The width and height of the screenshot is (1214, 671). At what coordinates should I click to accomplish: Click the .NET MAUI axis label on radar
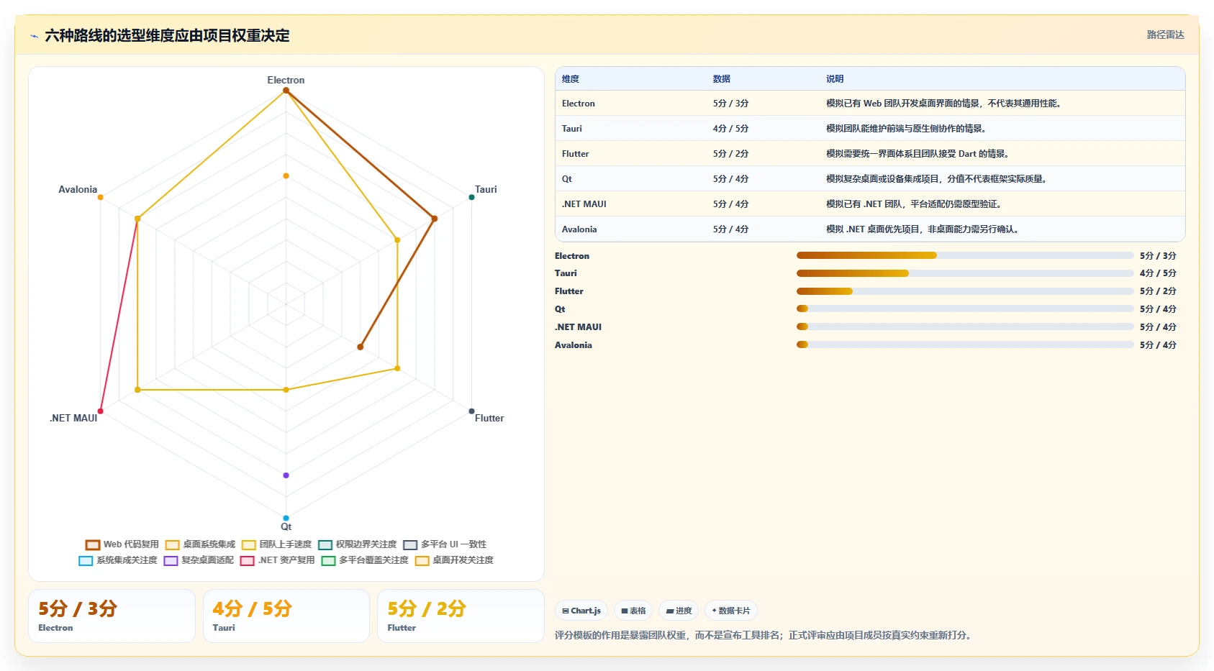(73, 418)
